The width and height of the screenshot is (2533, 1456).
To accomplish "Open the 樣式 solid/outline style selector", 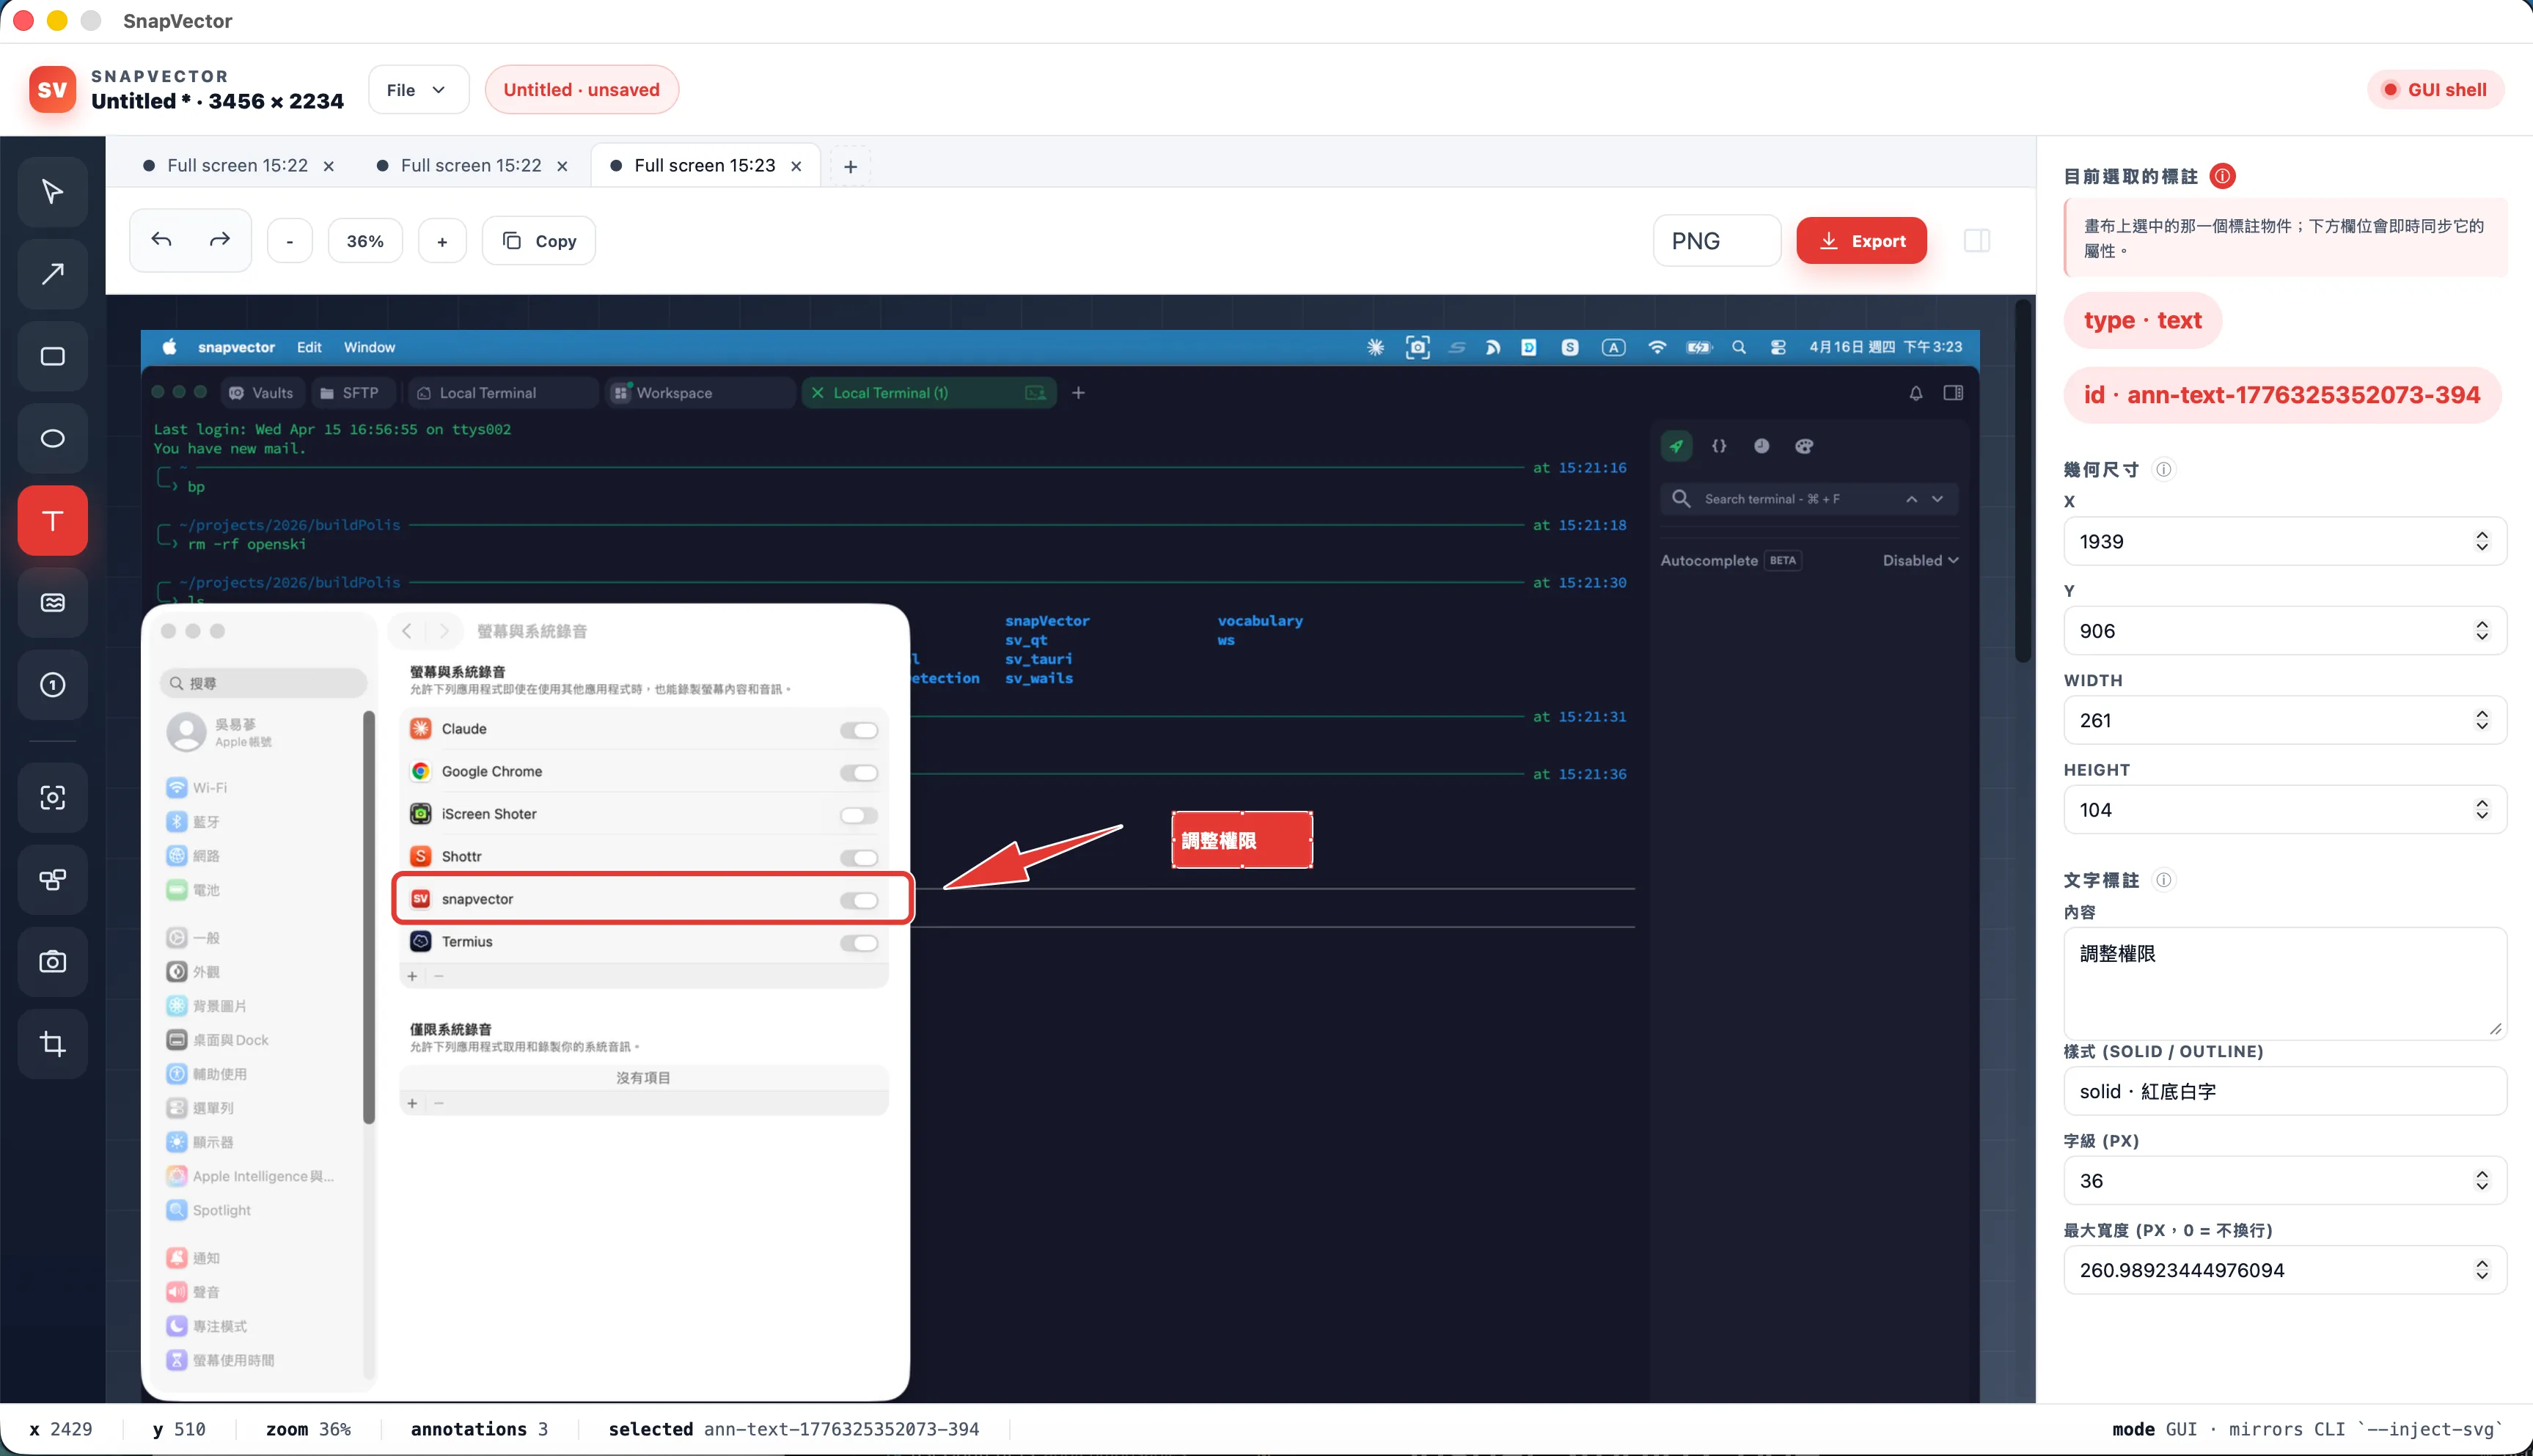I will pos(2285,1091).
